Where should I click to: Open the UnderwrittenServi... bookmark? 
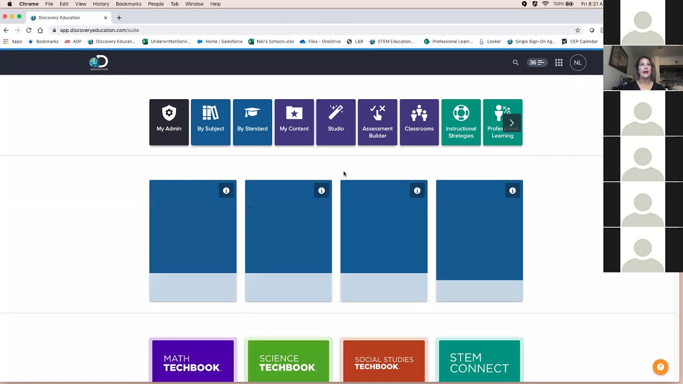[166, 42]
